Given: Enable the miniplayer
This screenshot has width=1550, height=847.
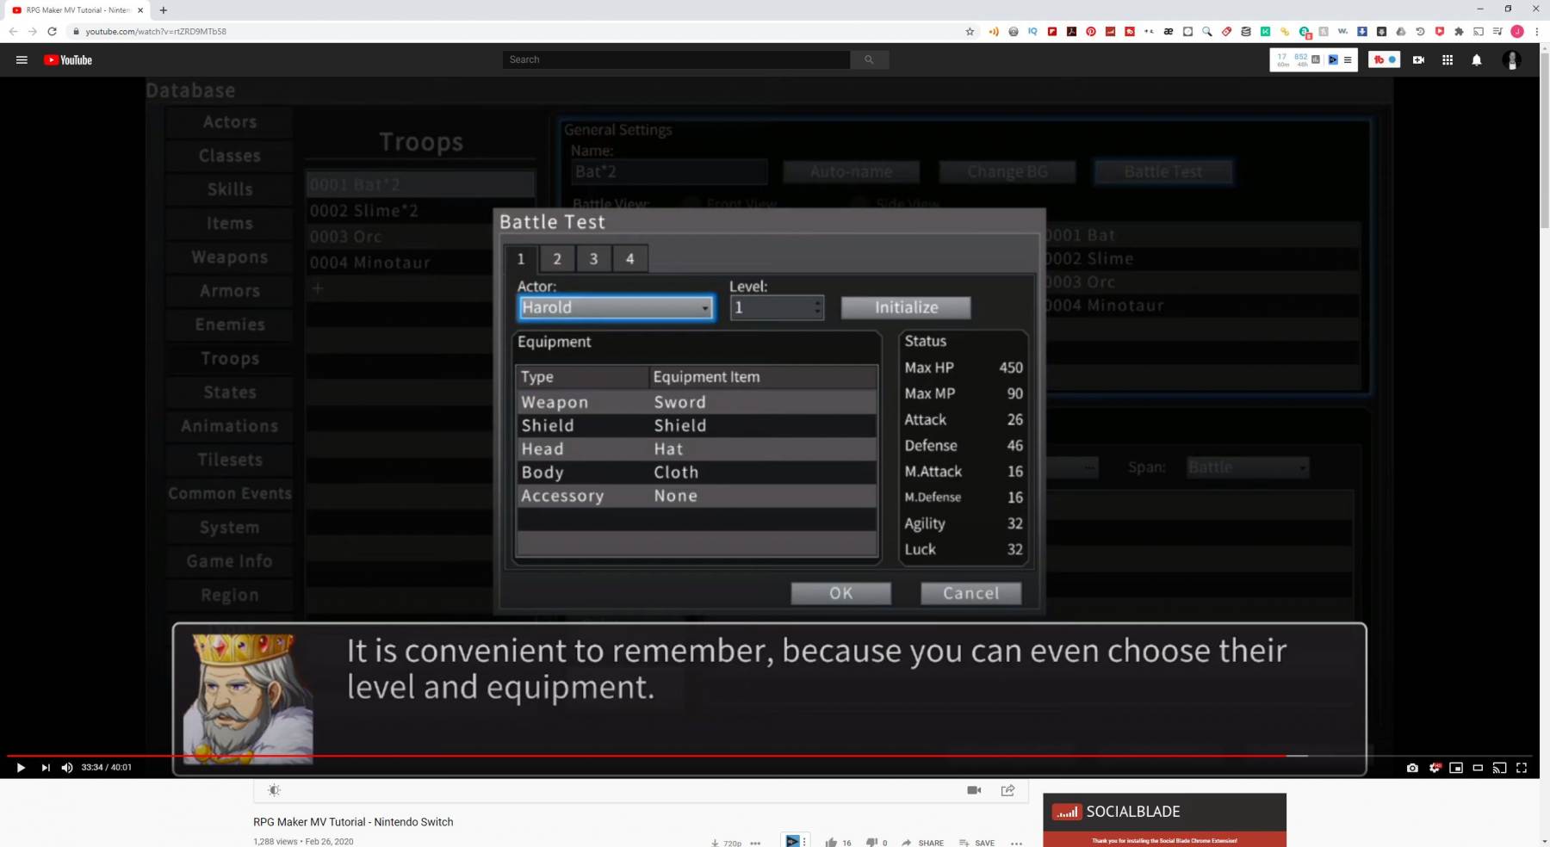Looking at the screenshot, I should pyautogui.click(x=1456, y=768).
